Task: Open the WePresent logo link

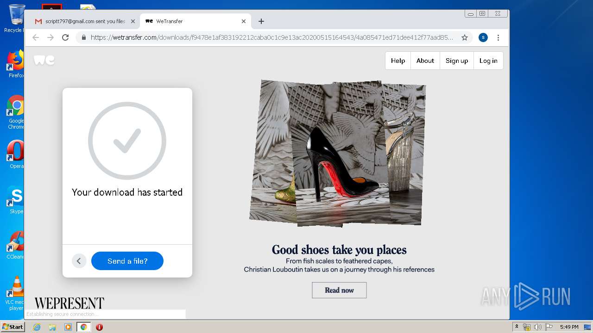Action: point(69,303)
